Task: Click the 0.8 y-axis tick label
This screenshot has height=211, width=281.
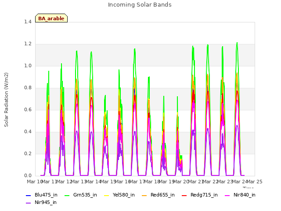Action: pos(28,88)
